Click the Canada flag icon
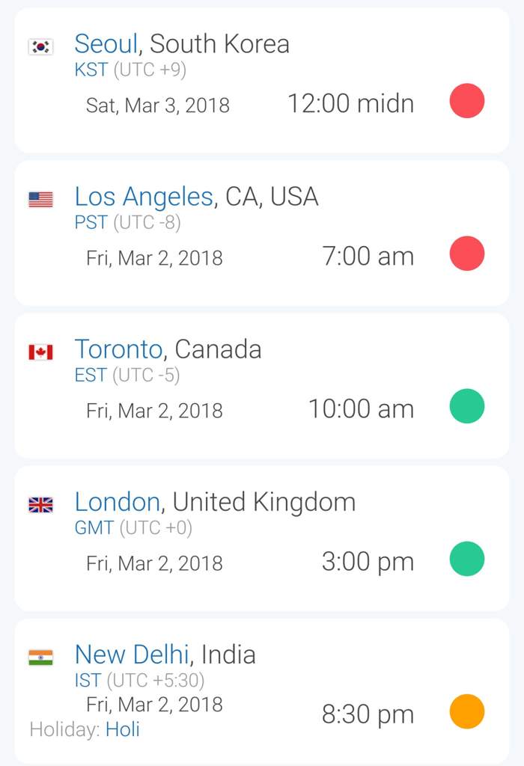The image size is (524, 766). click(40, 352)
